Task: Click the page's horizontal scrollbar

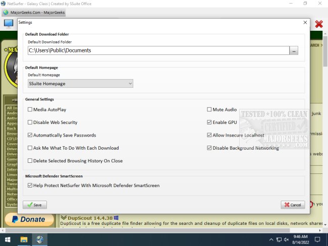Action: tap(147, 230)
